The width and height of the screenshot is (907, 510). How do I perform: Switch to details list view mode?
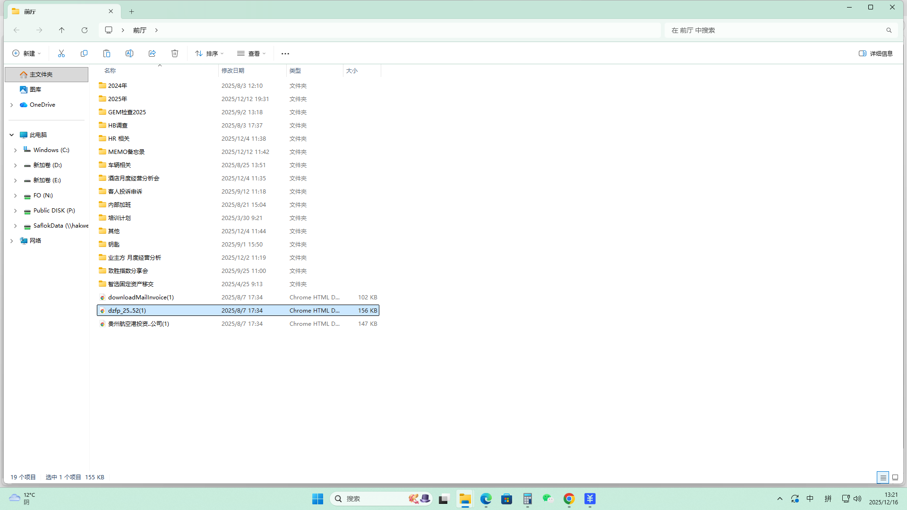(x=882, y=477)
